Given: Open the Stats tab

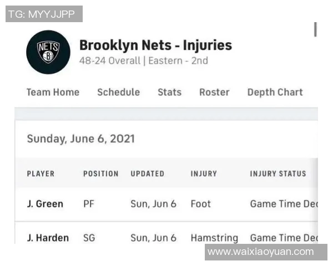Looking at the screenshot, I should (169, 92).
